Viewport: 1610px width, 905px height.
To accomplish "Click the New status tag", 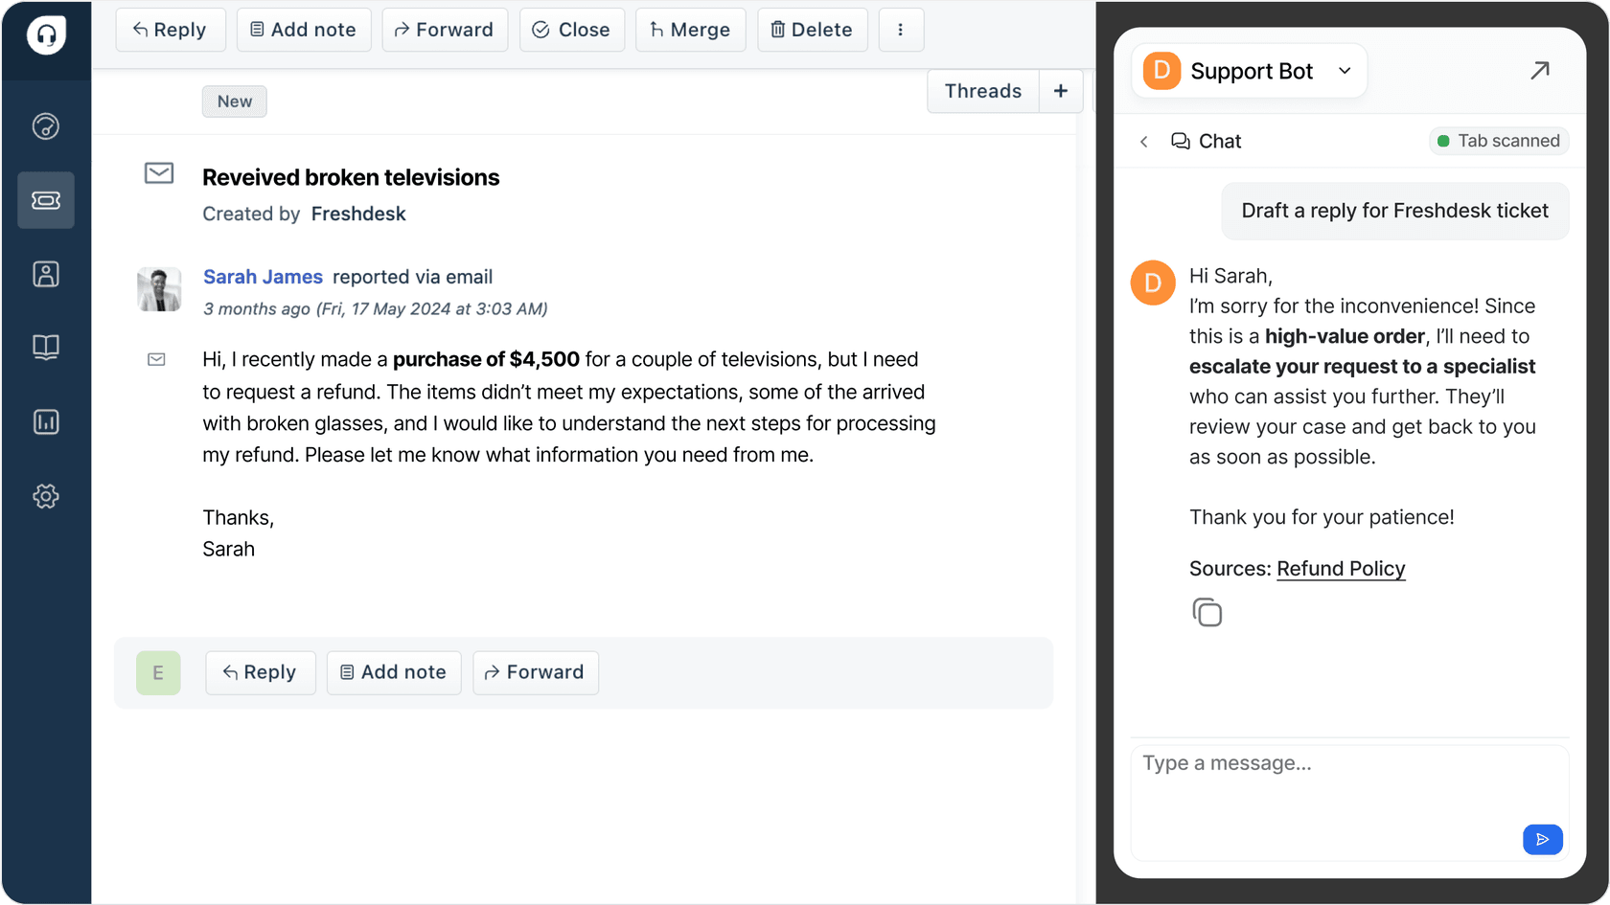I will coord(235,102).
